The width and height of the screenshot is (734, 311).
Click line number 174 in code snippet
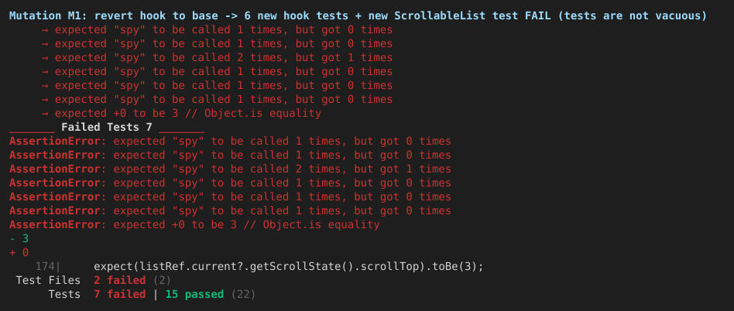pos(45,267)
